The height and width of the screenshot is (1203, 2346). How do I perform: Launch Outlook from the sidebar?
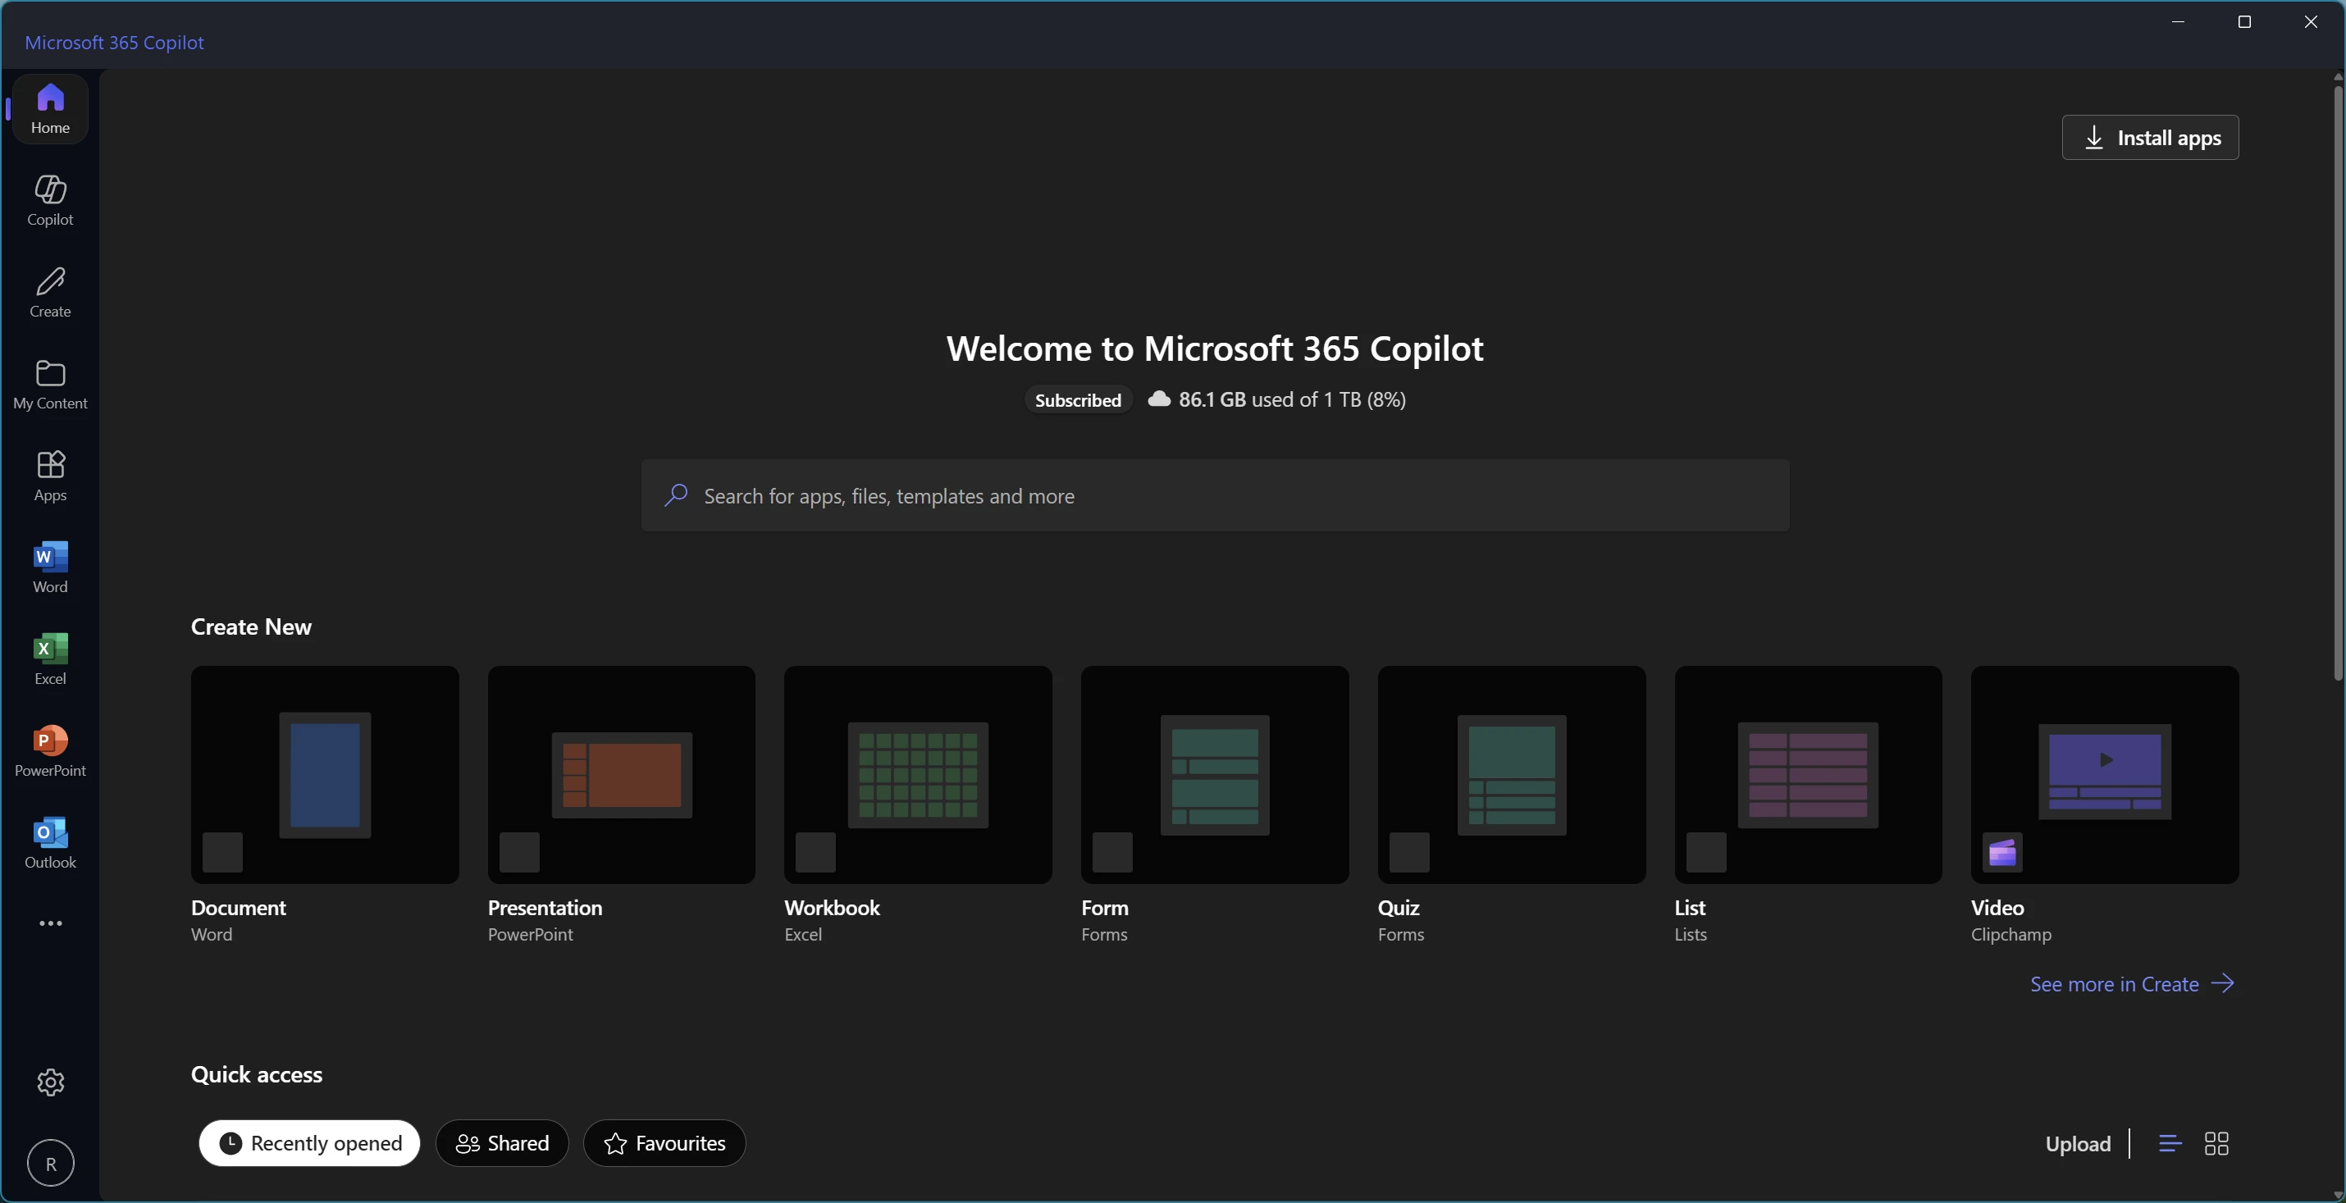coord(50,842)
